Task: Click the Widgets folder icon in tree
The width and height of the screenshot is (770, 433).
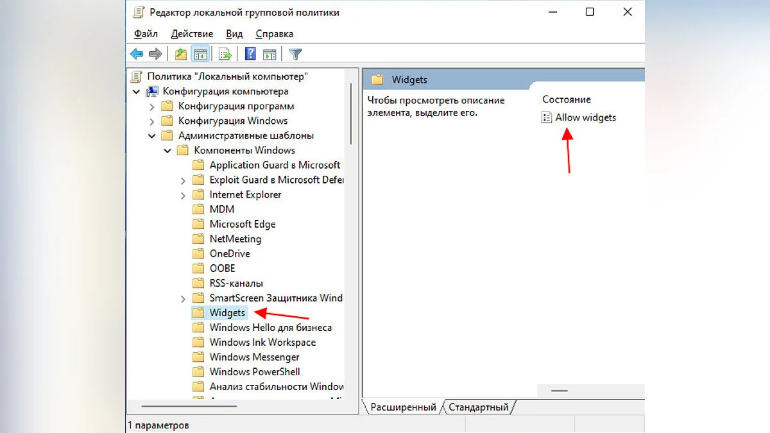Action: tap(198, 312)
